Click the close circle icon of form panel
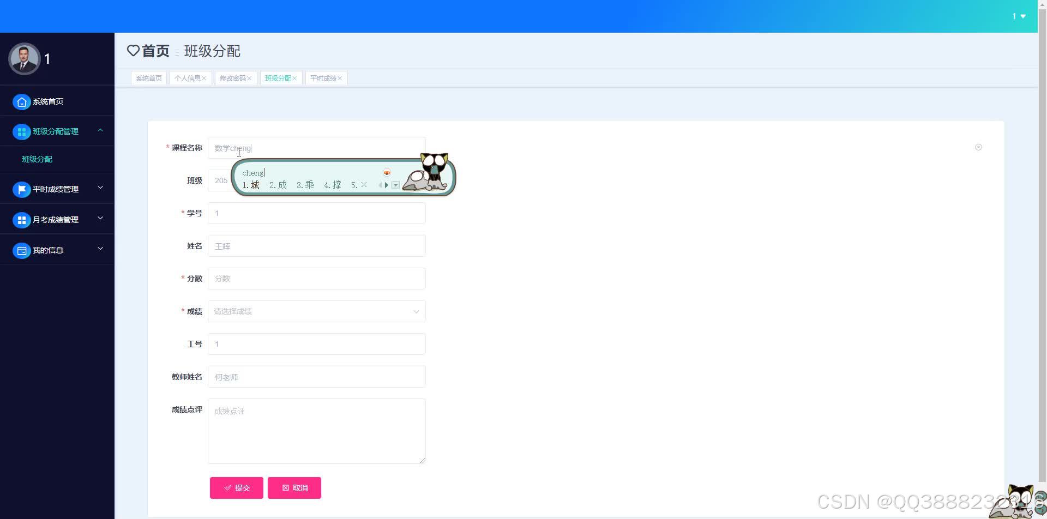This screenshot has width=1047, height=519. click(978, 147)
